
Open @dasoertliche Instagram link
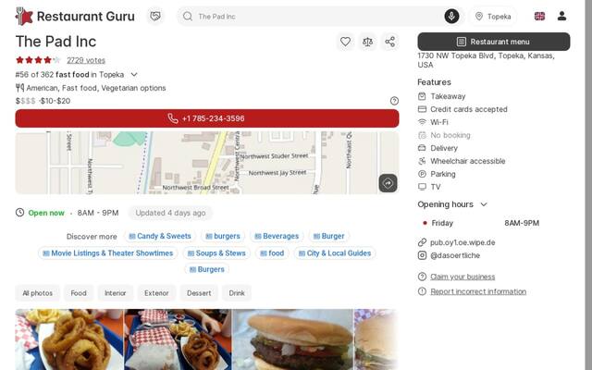pyautogui.click(x=455, y=255)
